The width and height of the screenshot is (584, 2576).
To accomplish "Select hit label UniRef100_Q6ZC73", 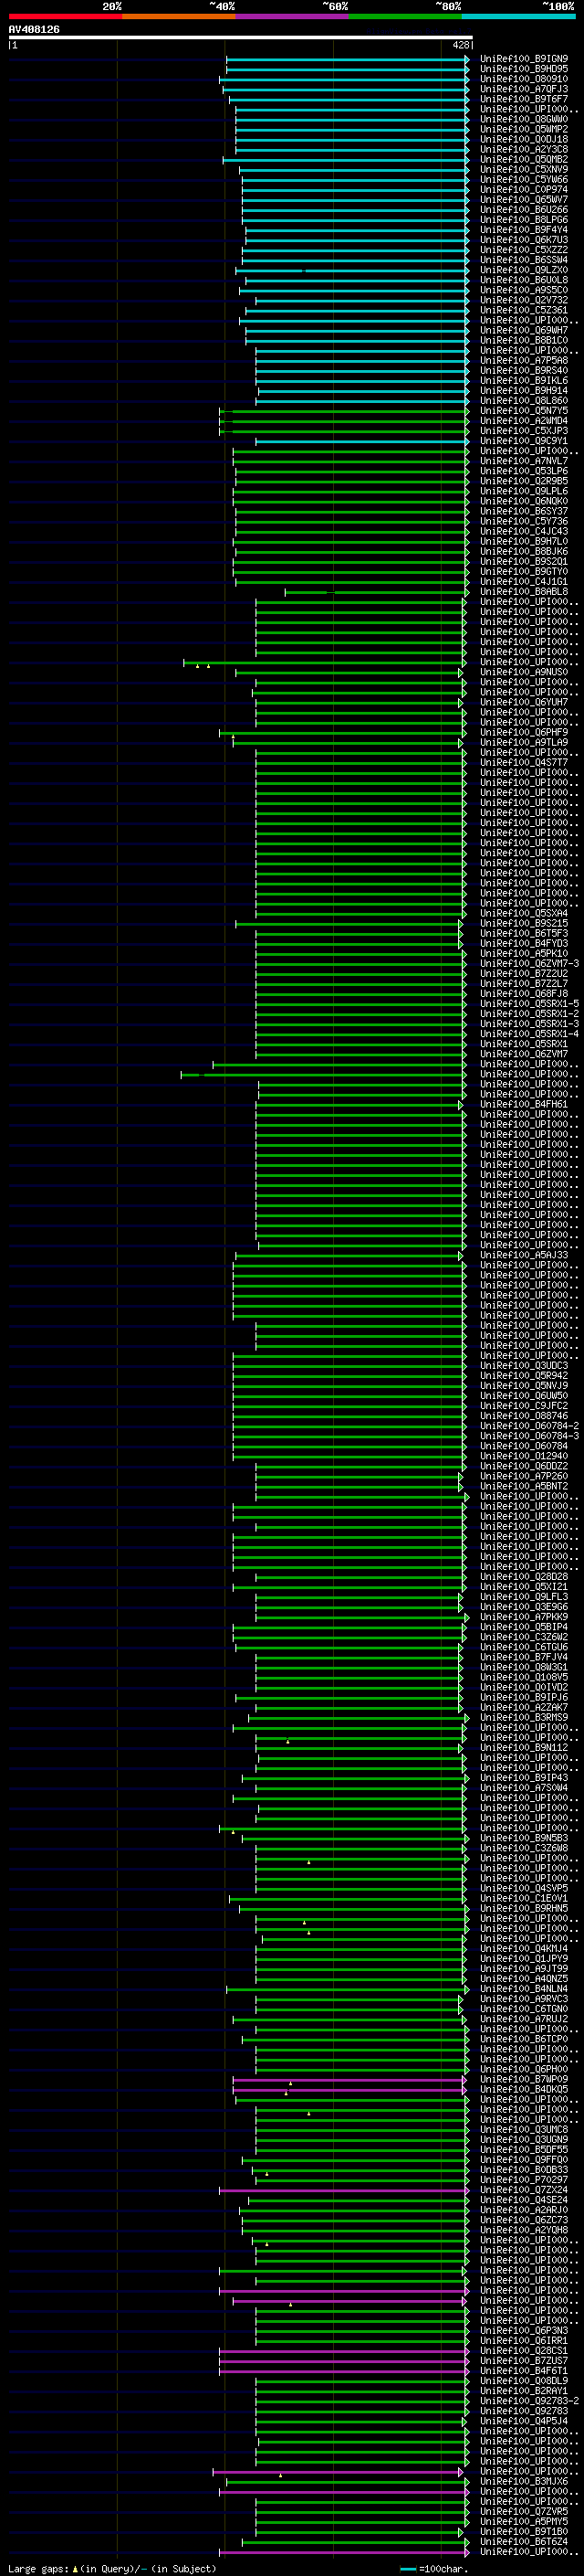I will 524,2220.
